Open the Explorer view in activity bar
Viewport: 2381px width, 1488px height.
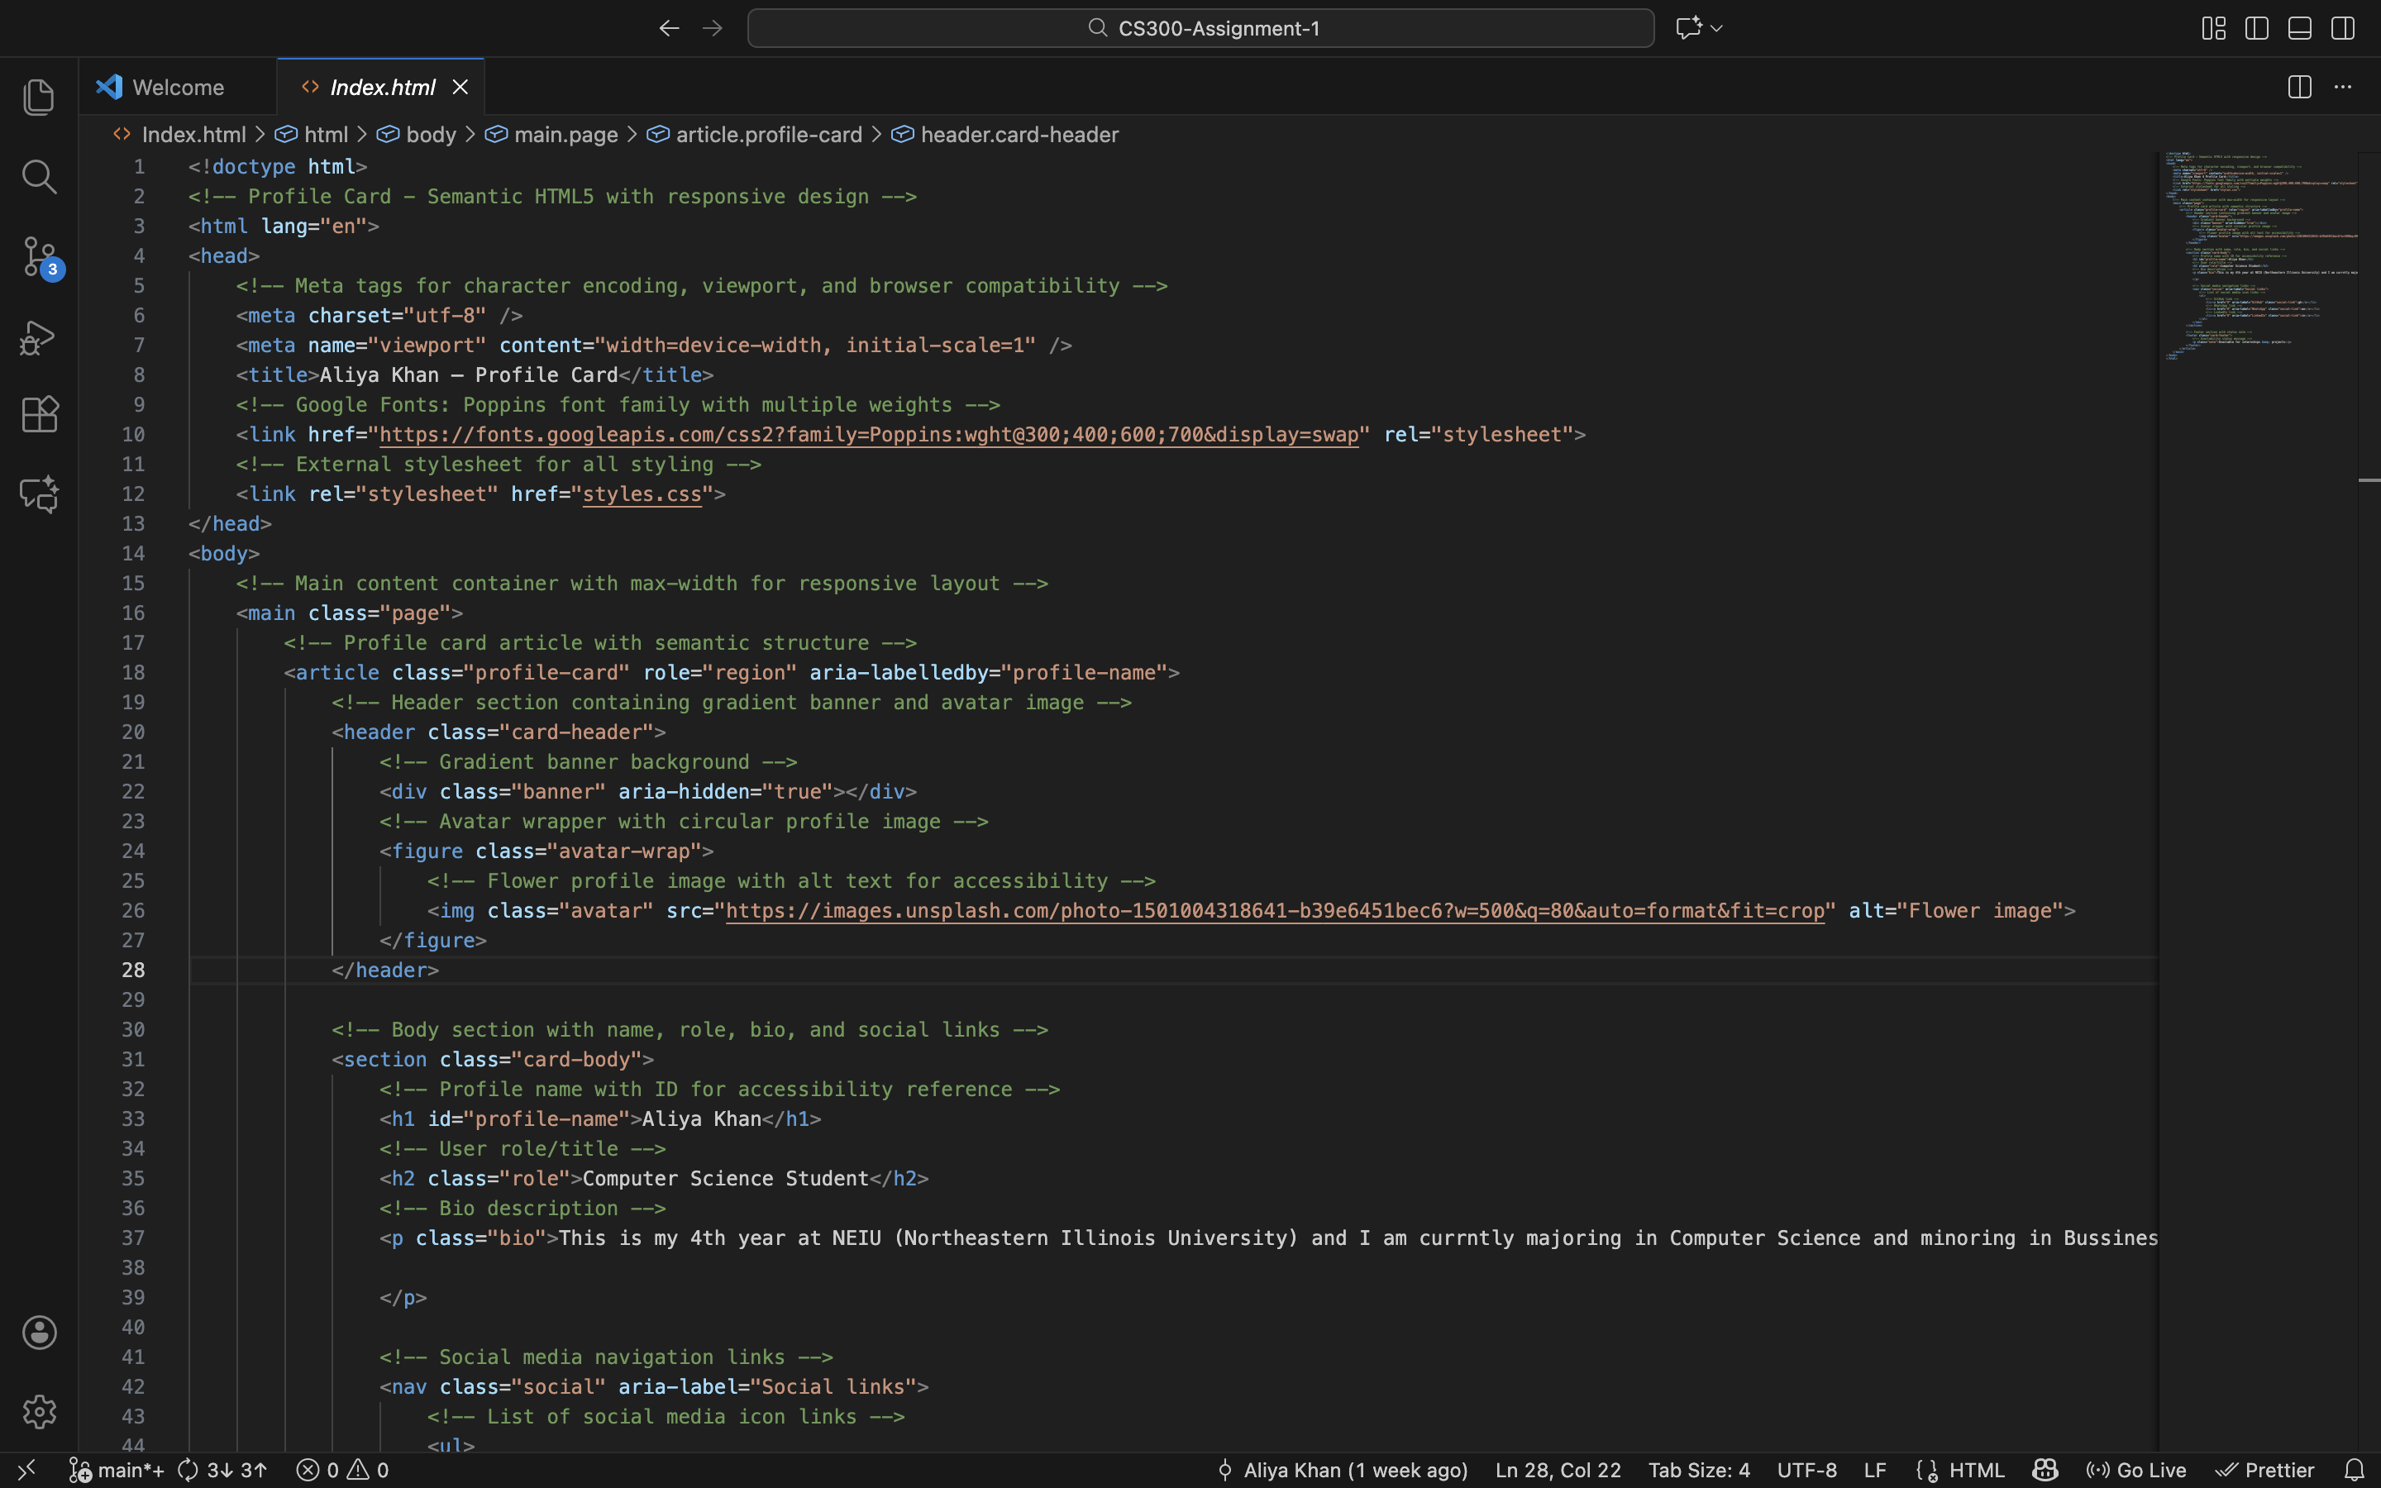(x=38, y=98)
